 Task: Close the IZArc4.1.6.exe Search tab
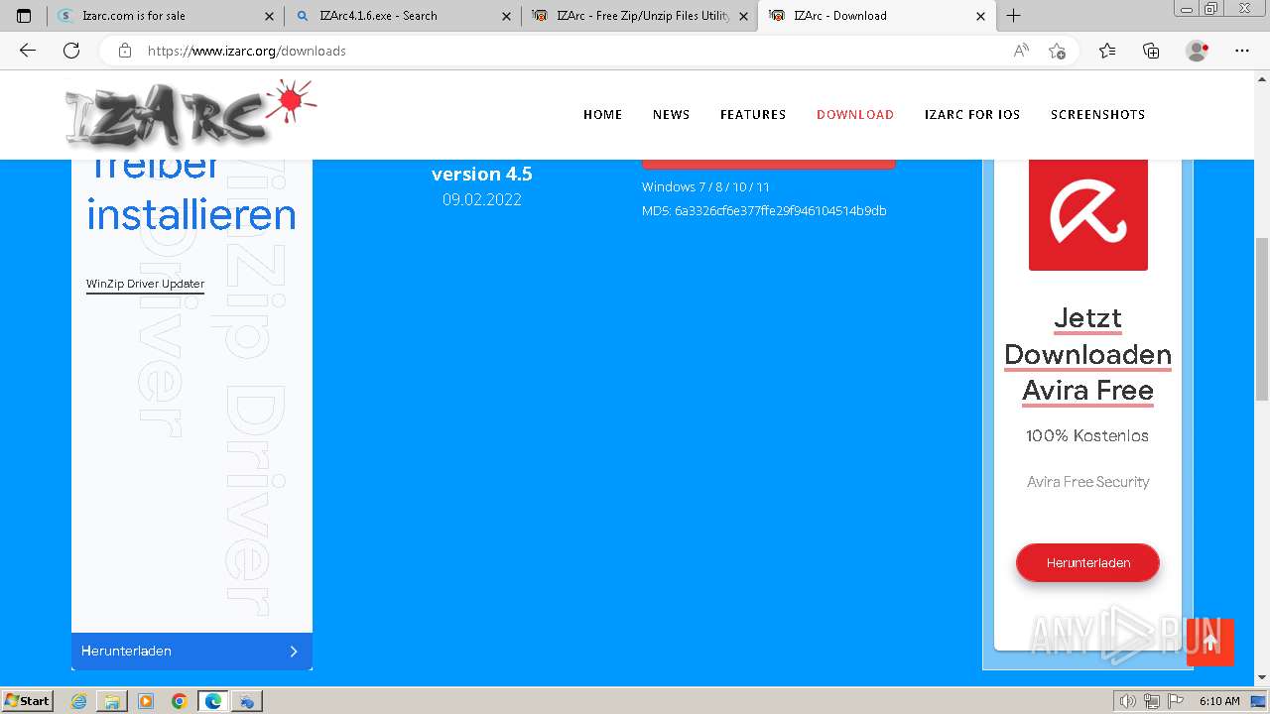[x=506, y=16]
